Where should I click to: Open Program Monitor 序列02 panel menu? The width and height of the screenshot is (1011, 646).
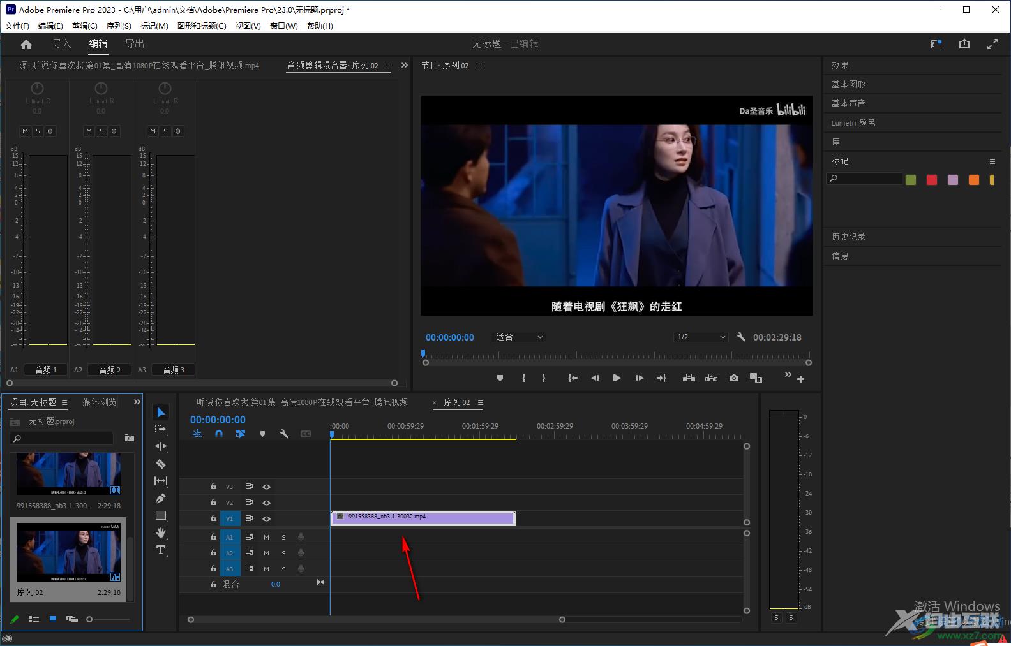pos(479,66)
